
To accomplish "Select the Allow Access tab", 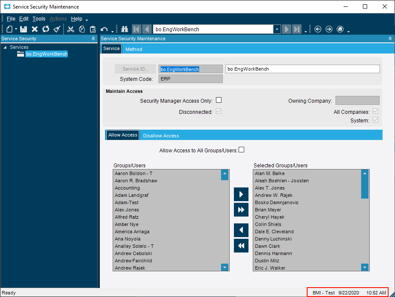I will [x=123, y=135].
